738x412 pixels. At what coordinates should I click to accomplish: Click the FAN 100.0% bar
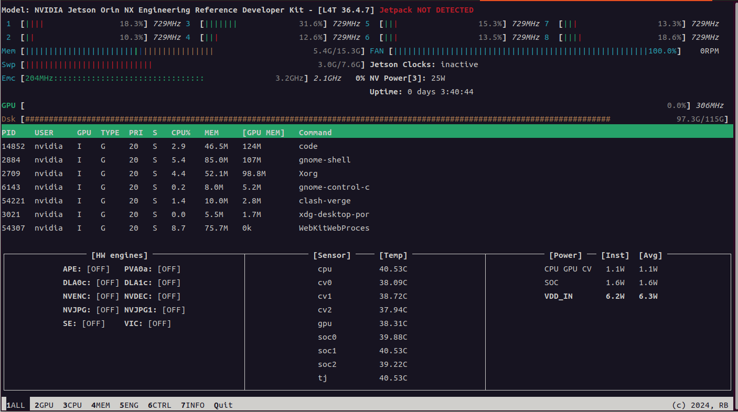[535, 51]
